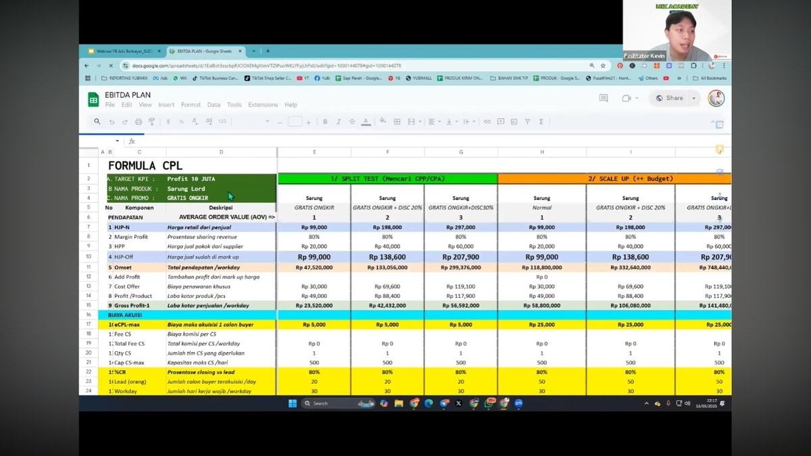The width and height of the screenshot is (811, 456).
Task: Select the 'Sarung Lord' product name cell
Action: click(x=221, y=188)
